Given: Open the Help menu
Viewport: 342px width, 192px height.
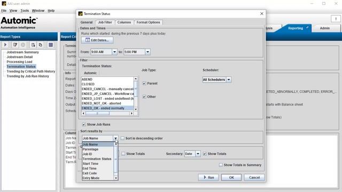Looking at the screenshot, I should click(51, 11).
